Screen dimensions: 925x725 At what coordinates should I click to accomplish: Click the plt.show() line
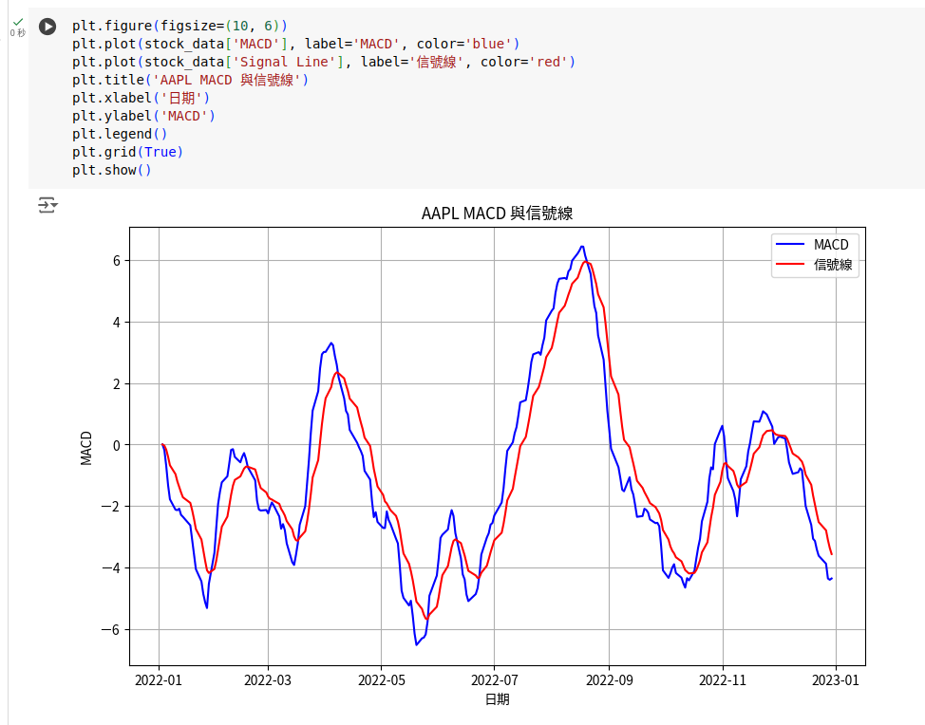click(x=112, y=170)
